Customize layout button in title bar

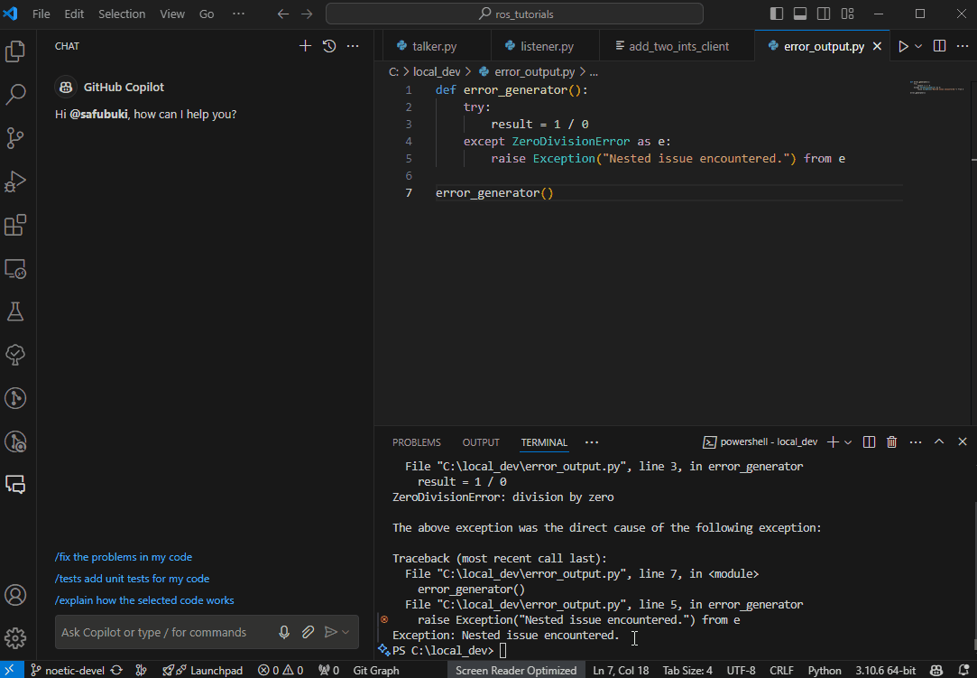[x=847, y=14]
